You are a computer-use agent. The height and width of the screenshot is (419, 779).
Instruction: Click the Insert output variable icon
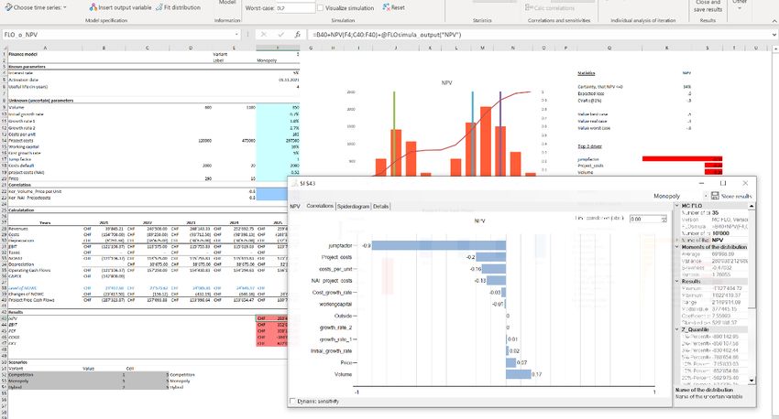(x=93, y=7)
